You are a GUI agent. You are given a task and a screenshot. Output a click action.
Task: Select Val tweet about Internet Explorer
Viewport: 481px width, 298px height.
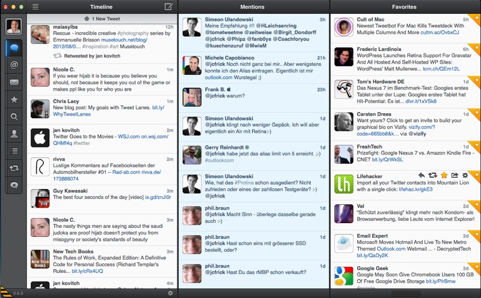(x=405, y=215)
